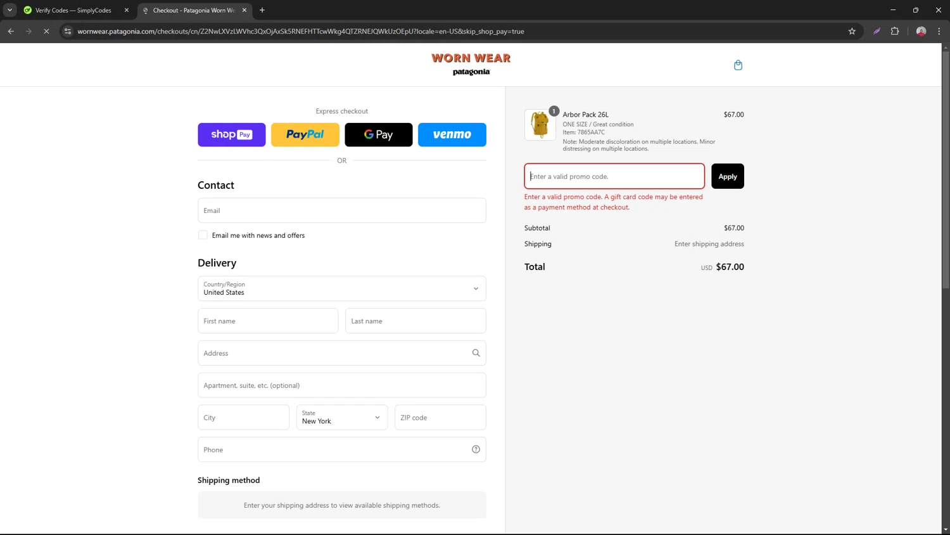Toggle Email me with news and offers
950x535 pixels.
[203, 235]
